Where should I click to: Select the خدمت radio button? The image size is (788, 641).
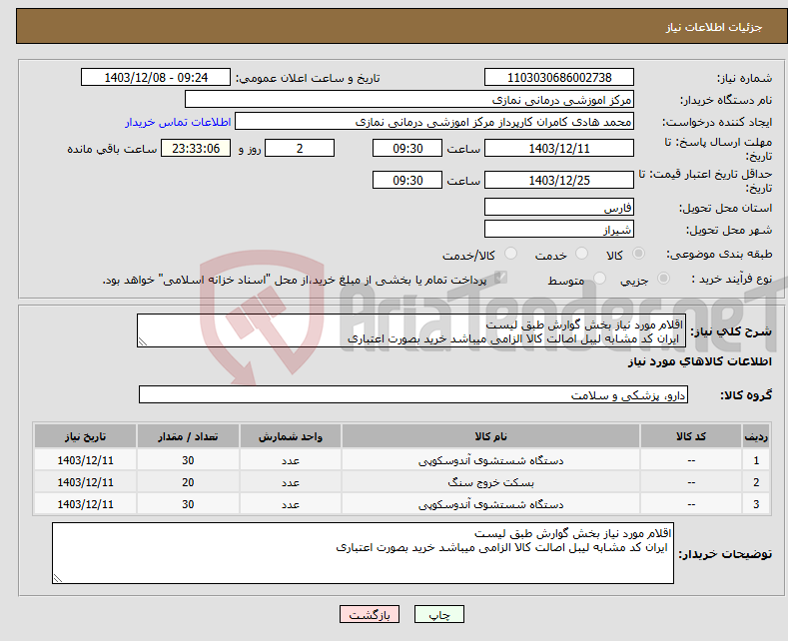(581, 254)
